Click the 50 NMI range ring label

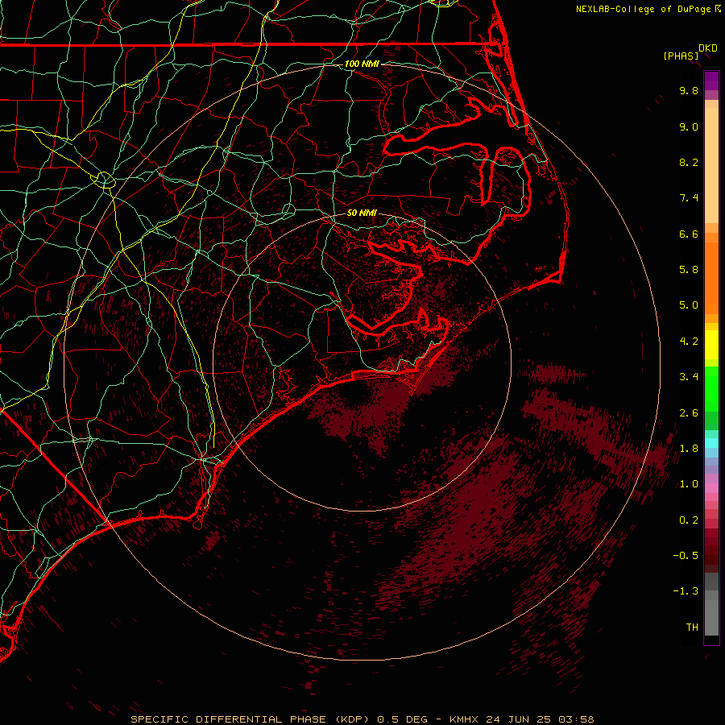[362, 213]
